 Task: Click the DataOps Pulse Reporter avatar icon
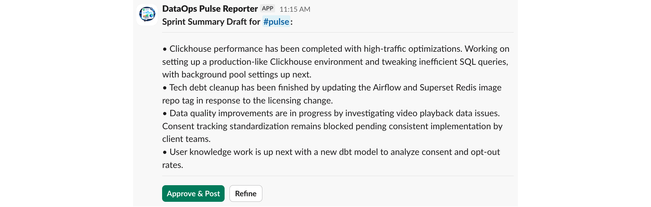[147, 15]
